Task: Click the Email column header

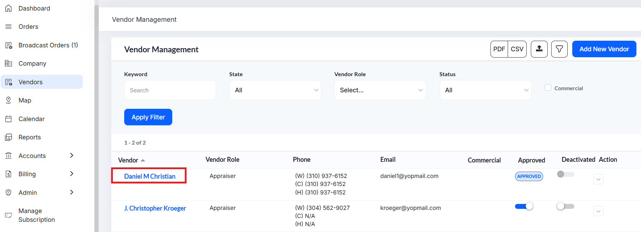Action: click(388, 160)
